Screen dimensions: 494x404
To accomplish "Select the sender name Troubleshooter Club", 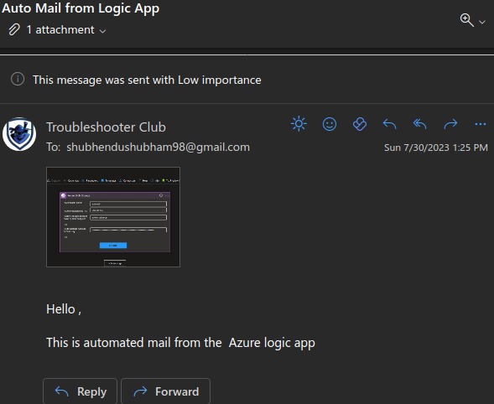I will tap(107, 127).
